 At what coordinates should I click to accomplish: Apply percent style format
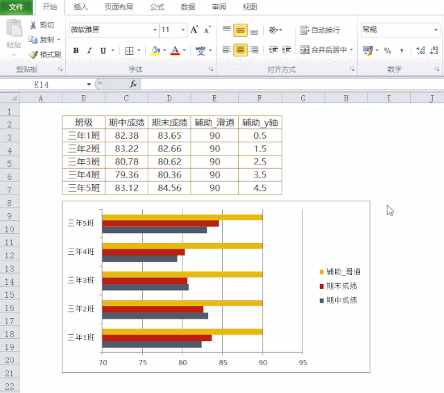(x=388, y=51)
